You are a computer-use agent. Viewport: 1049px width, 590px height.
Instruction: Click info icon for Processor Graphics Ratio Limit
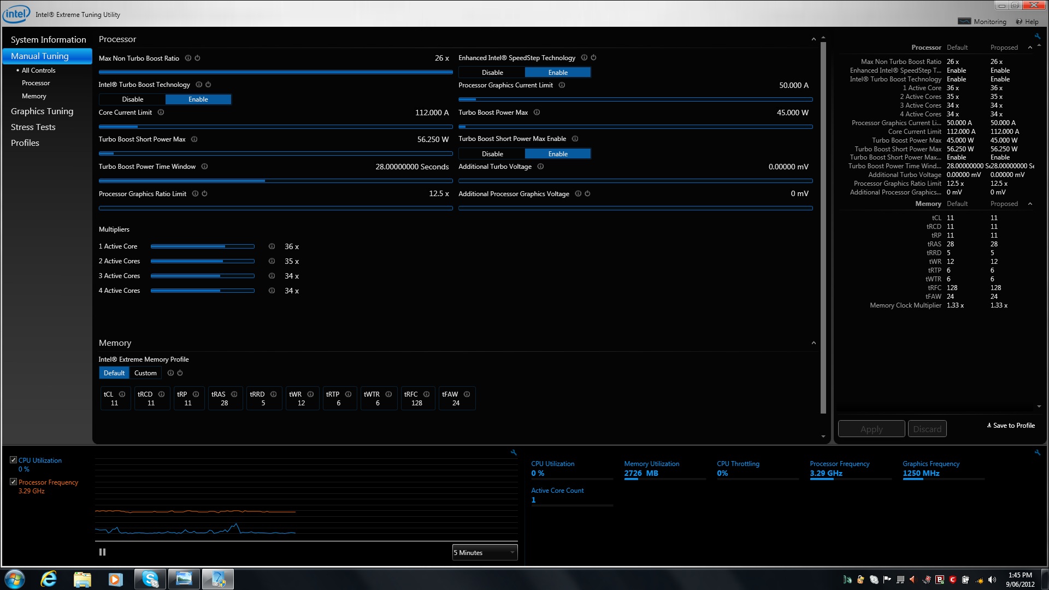point(195,194)
